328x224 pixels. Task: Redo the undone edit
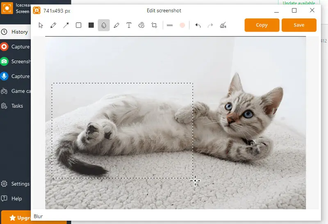[x=210, y=25]
